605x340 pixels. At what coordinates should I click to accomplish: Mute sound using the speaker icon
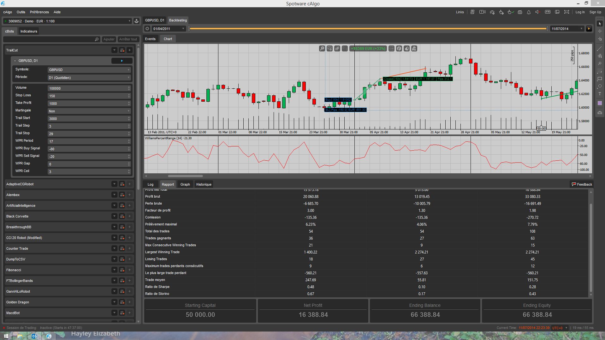tap(537, 12)
